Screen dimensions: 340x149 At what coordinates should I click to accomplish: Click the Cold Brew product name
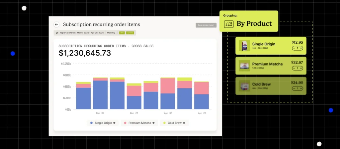(262, 84)
